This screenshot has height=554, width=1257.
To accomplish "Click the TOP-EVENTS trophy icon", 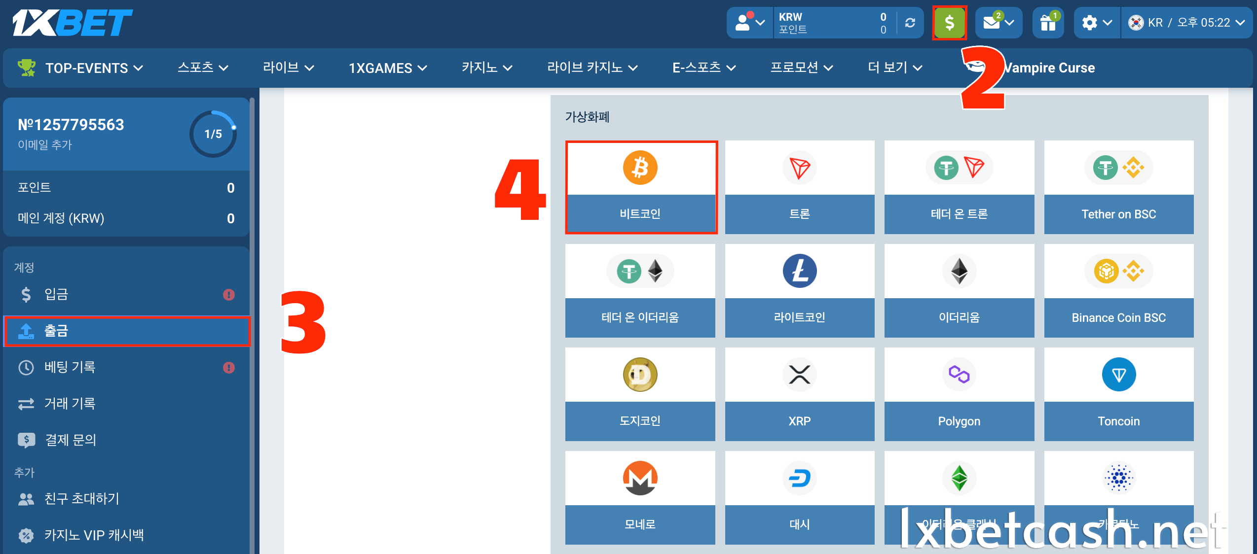I will [x=27, y=68].
